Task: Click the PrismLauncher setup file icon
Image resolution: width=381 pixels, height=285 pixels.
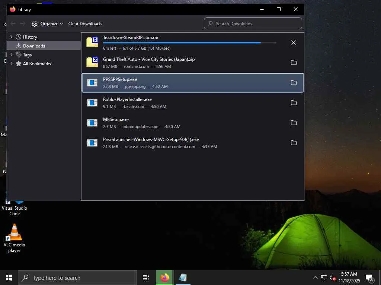Action: pyautogui.click(x=92, y=143)
